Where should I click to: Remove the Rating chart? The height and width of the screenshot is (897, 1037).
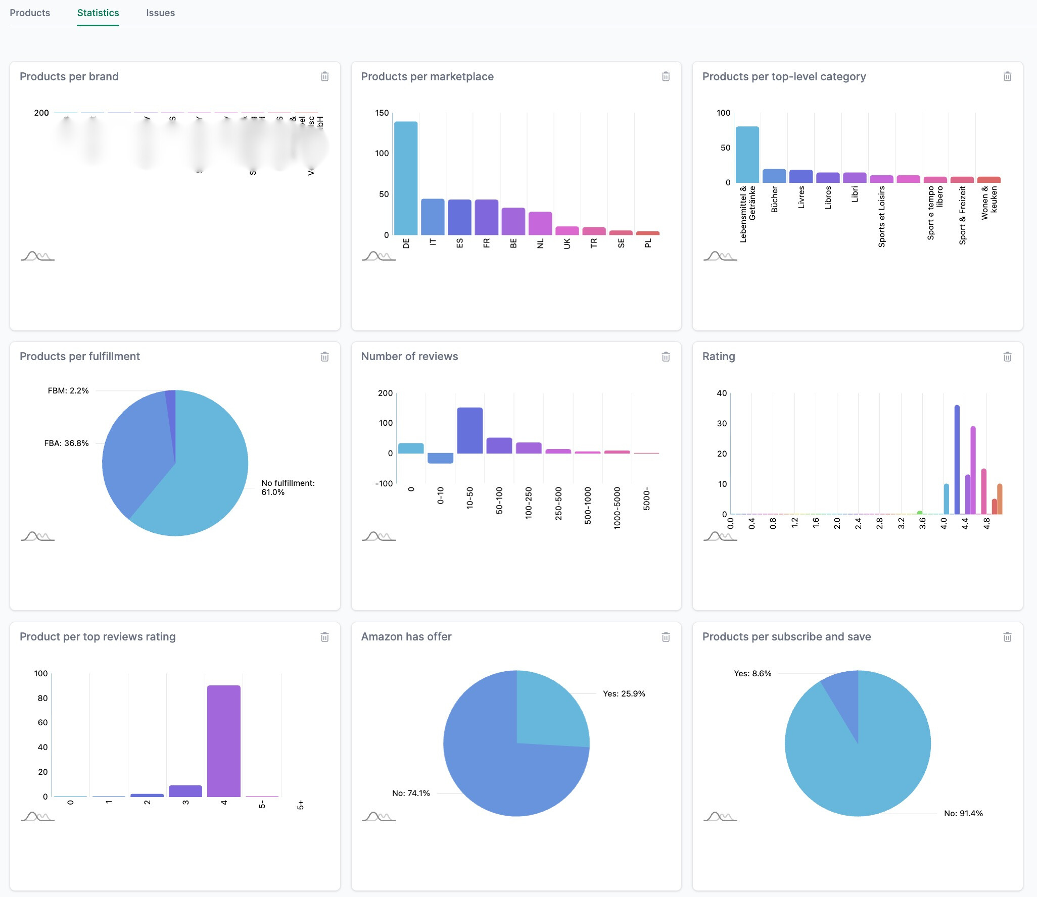coord(1007,356)
